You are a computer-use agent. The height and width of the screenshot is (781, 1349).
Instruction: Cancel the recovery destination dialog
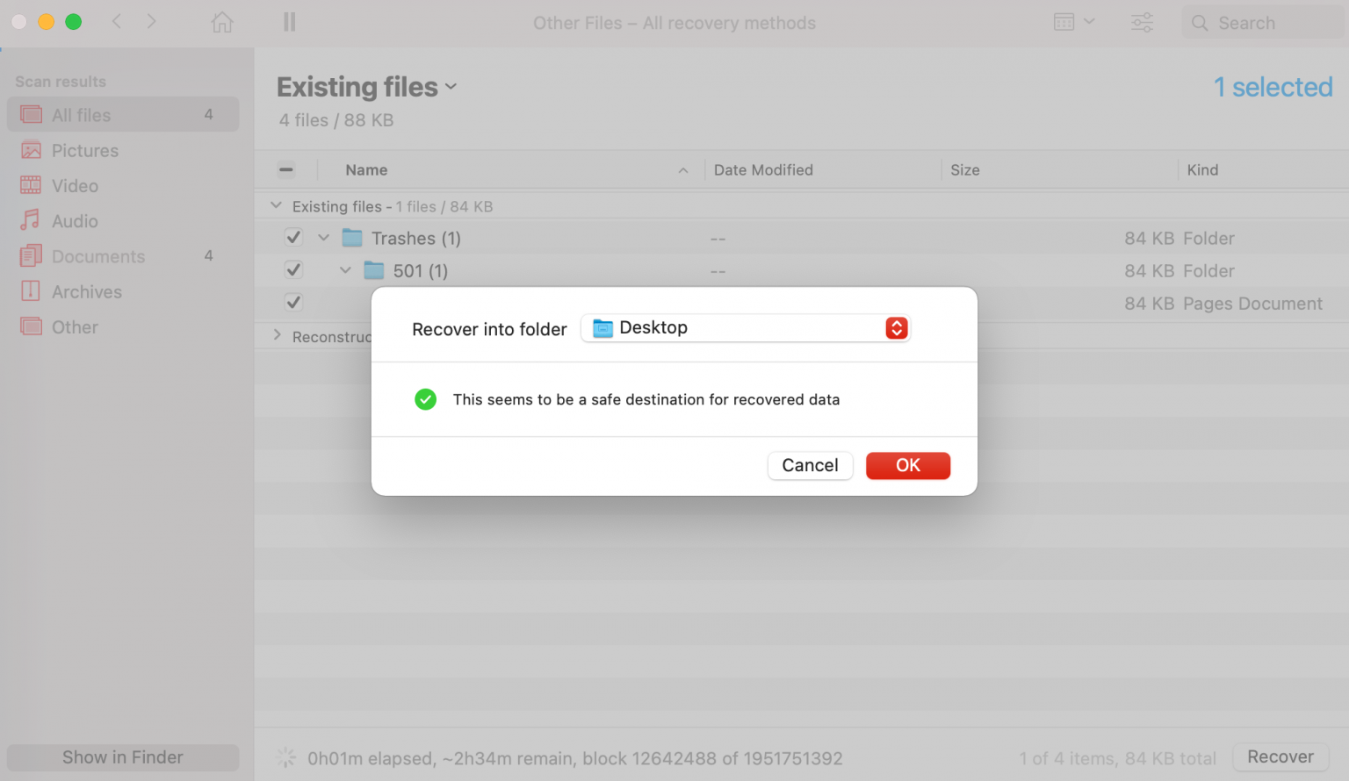(x=810, y=465)
